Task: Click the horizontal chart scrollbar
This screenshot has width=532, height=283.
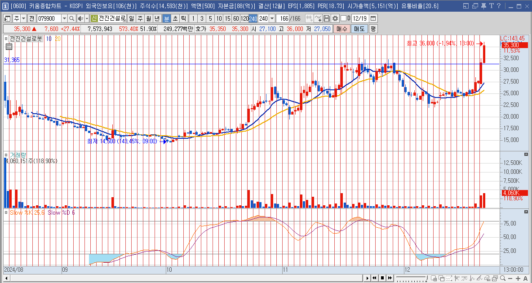Action: click(x=183, y=278)
